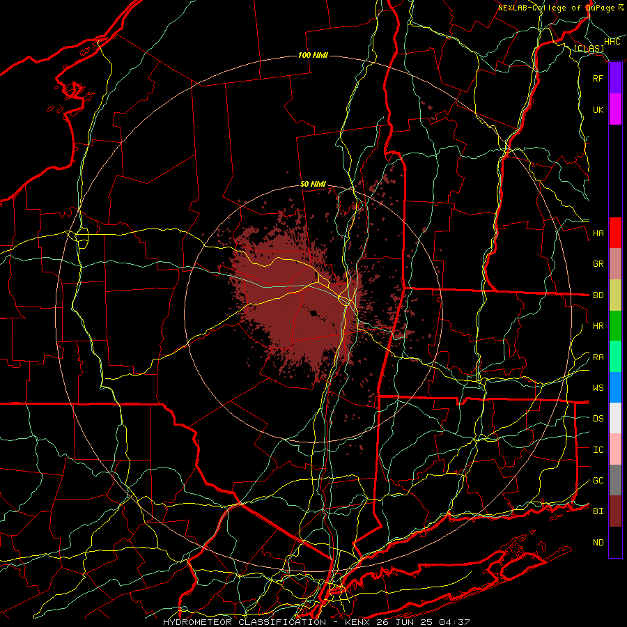
Task: Click the WS legend label
Action: [598, 387]
